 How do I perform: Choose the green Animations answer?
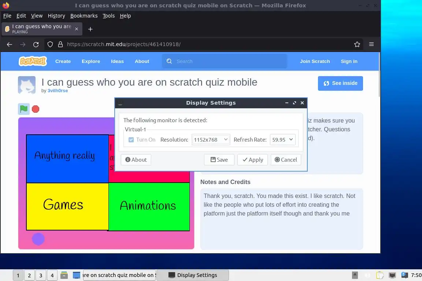(x=149, y=206)
